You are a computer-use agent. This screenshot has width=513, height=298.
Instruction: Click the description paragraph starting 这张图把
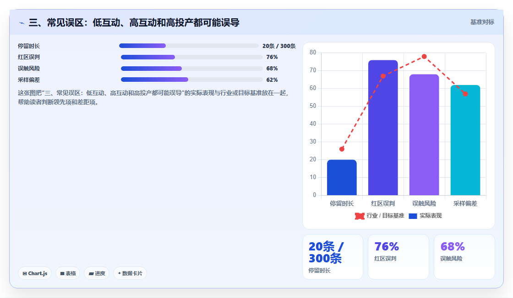(x=153, y=98)
